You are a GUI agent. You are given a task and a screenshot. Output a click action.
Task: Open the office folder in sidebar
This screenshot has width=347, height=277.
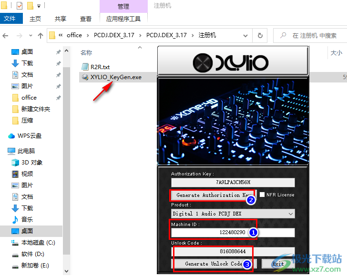29,98
